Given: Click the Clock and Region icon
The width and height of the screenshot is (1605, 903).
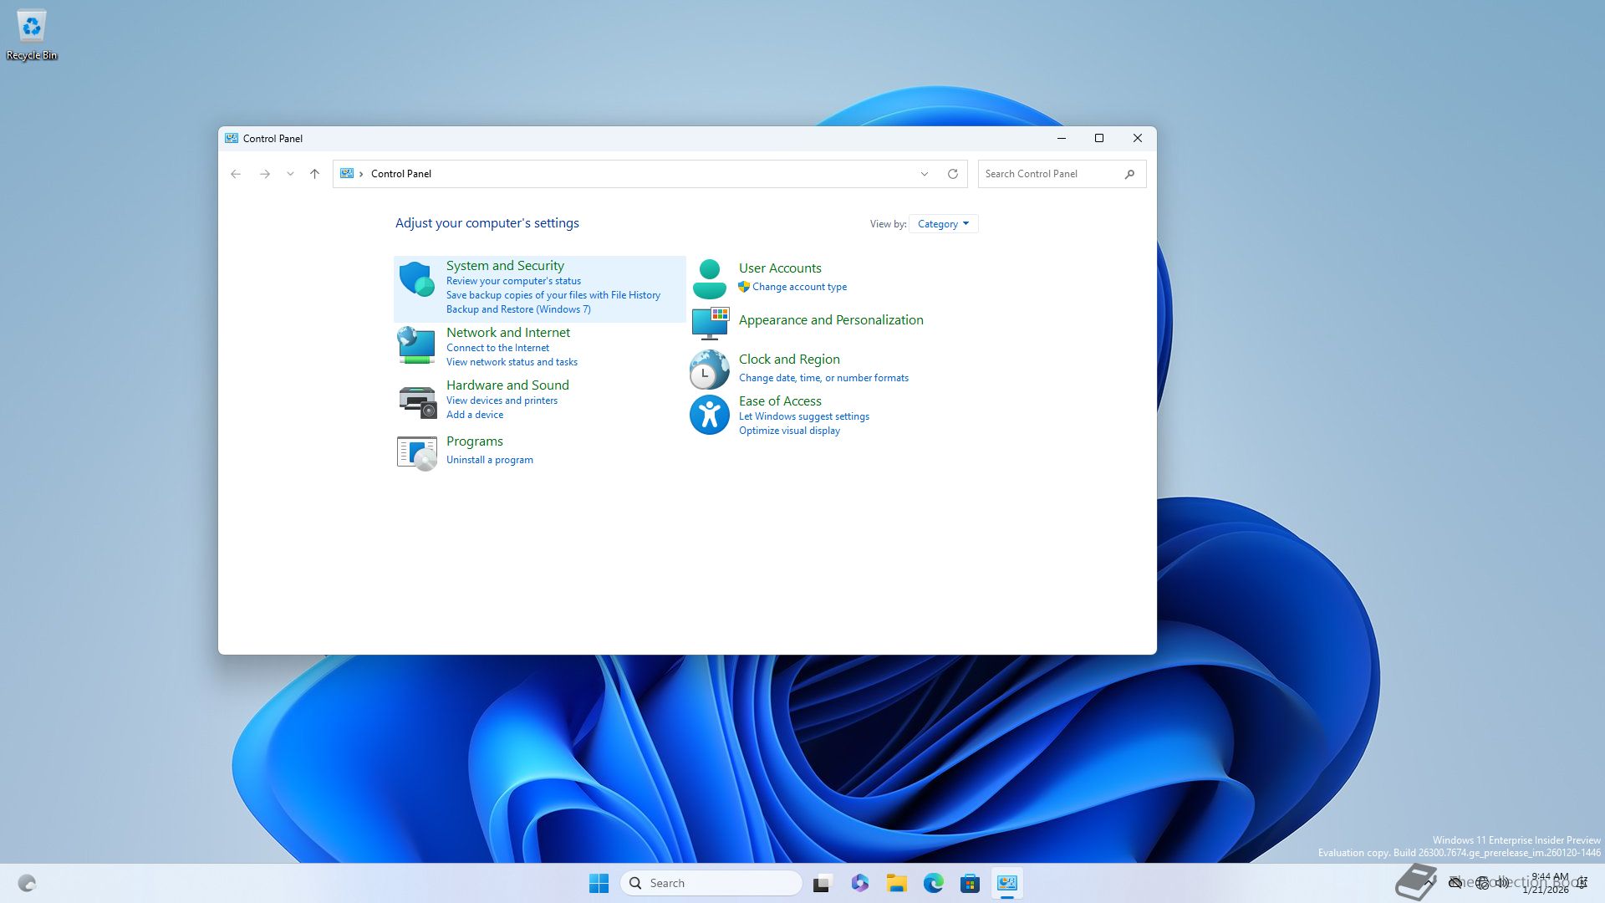Looking at the screenshot, I should tap(709, 370).
